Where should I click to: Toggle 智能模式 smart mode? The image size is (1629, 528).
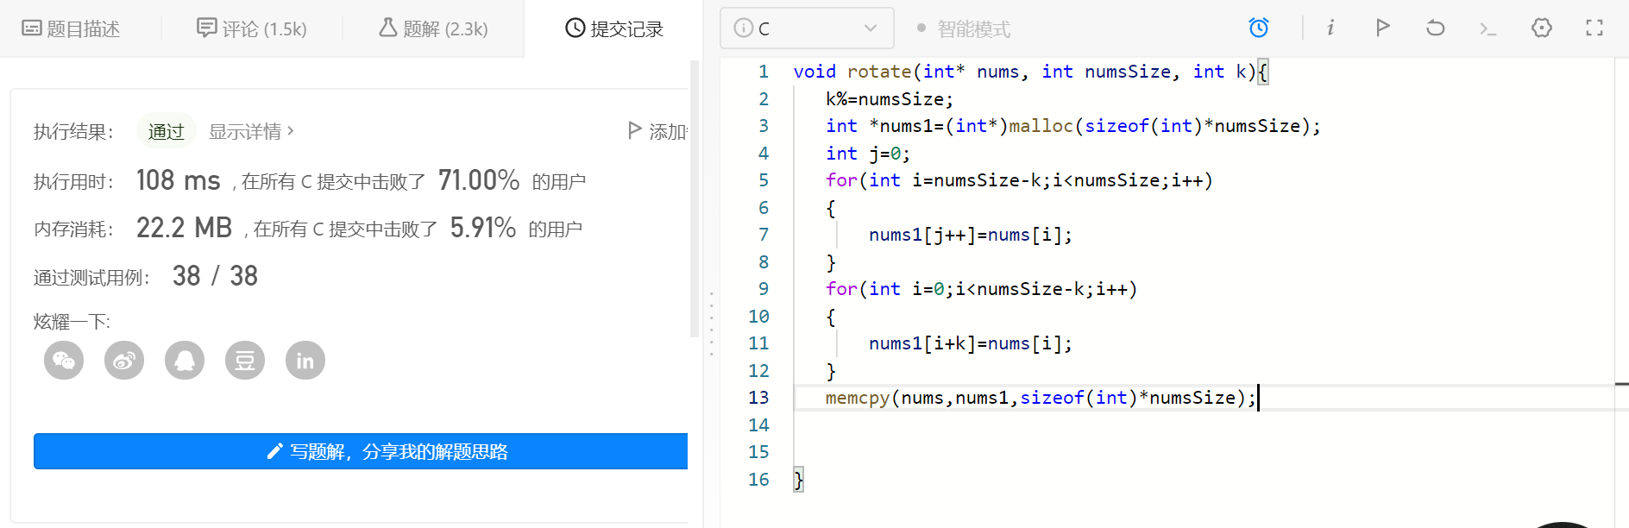[964, 28]
